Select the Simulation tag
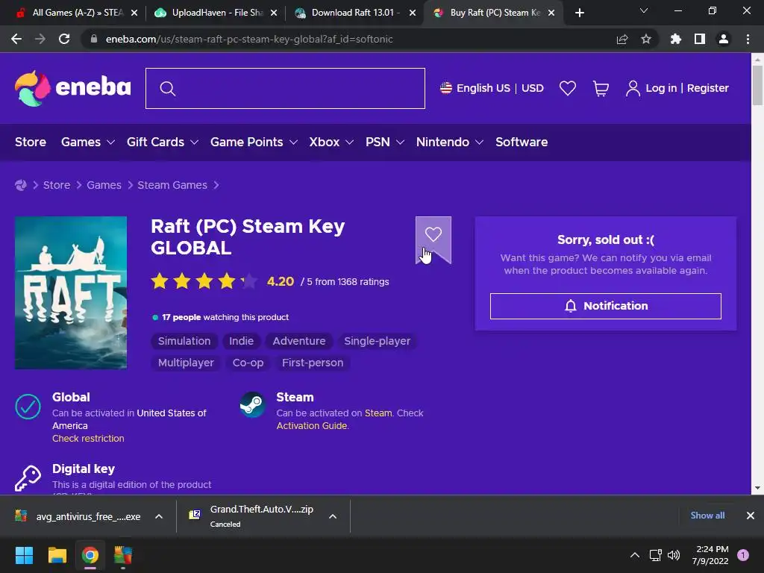The height and width of the screenshot is (573, 764). pos(184,341)
